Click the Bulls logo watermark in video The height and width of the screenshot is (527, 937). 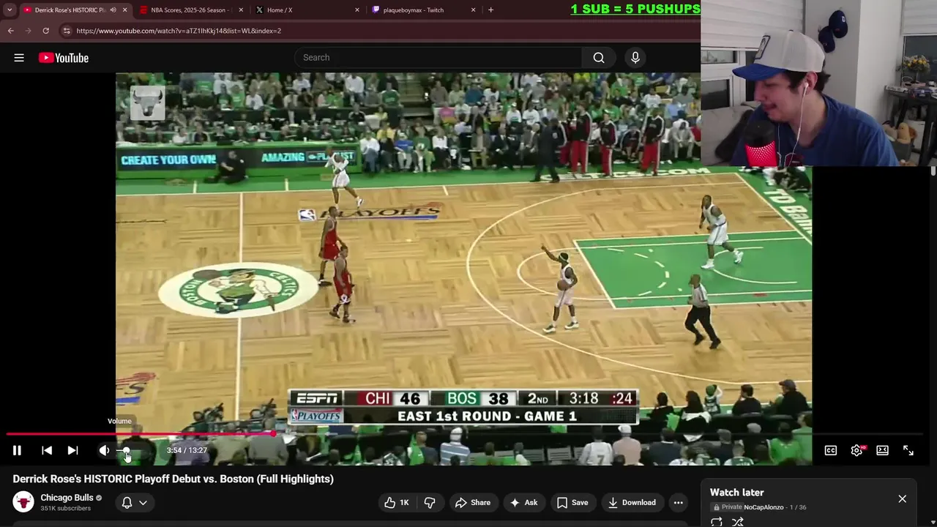click(147, 102)
